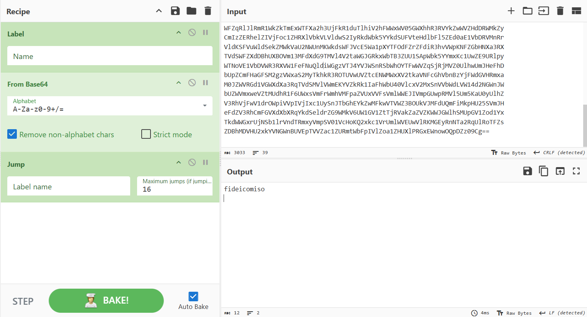
Task: Set breakpoint on the Jump operation
Action: point(206,163)
